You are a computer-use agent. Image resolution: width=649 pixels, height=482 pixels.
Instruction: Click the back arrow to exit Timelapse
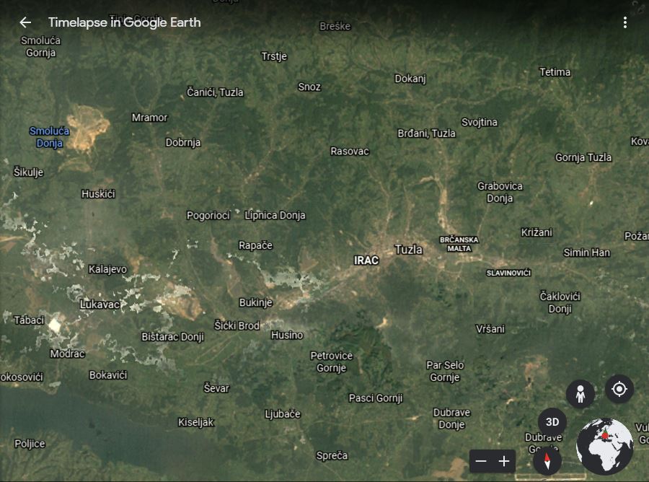(x=25, y=22)
